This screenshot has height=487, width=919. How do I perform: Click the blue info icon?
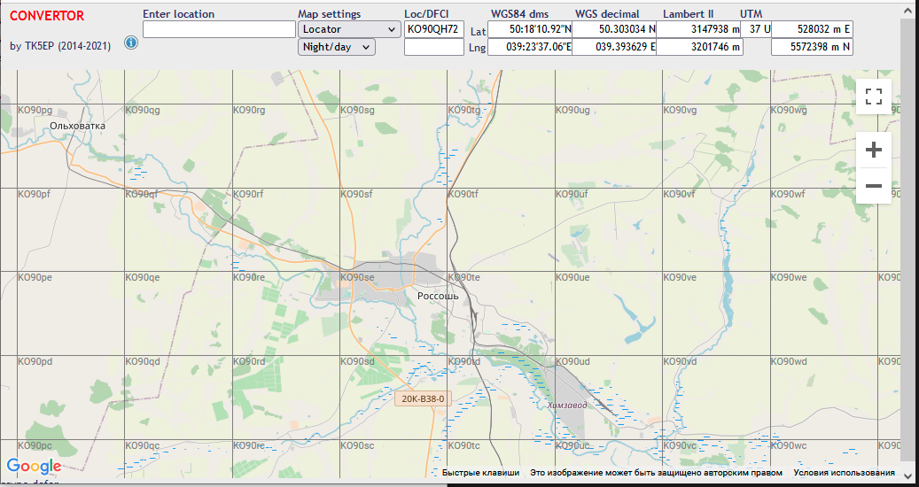click(131, 43)
